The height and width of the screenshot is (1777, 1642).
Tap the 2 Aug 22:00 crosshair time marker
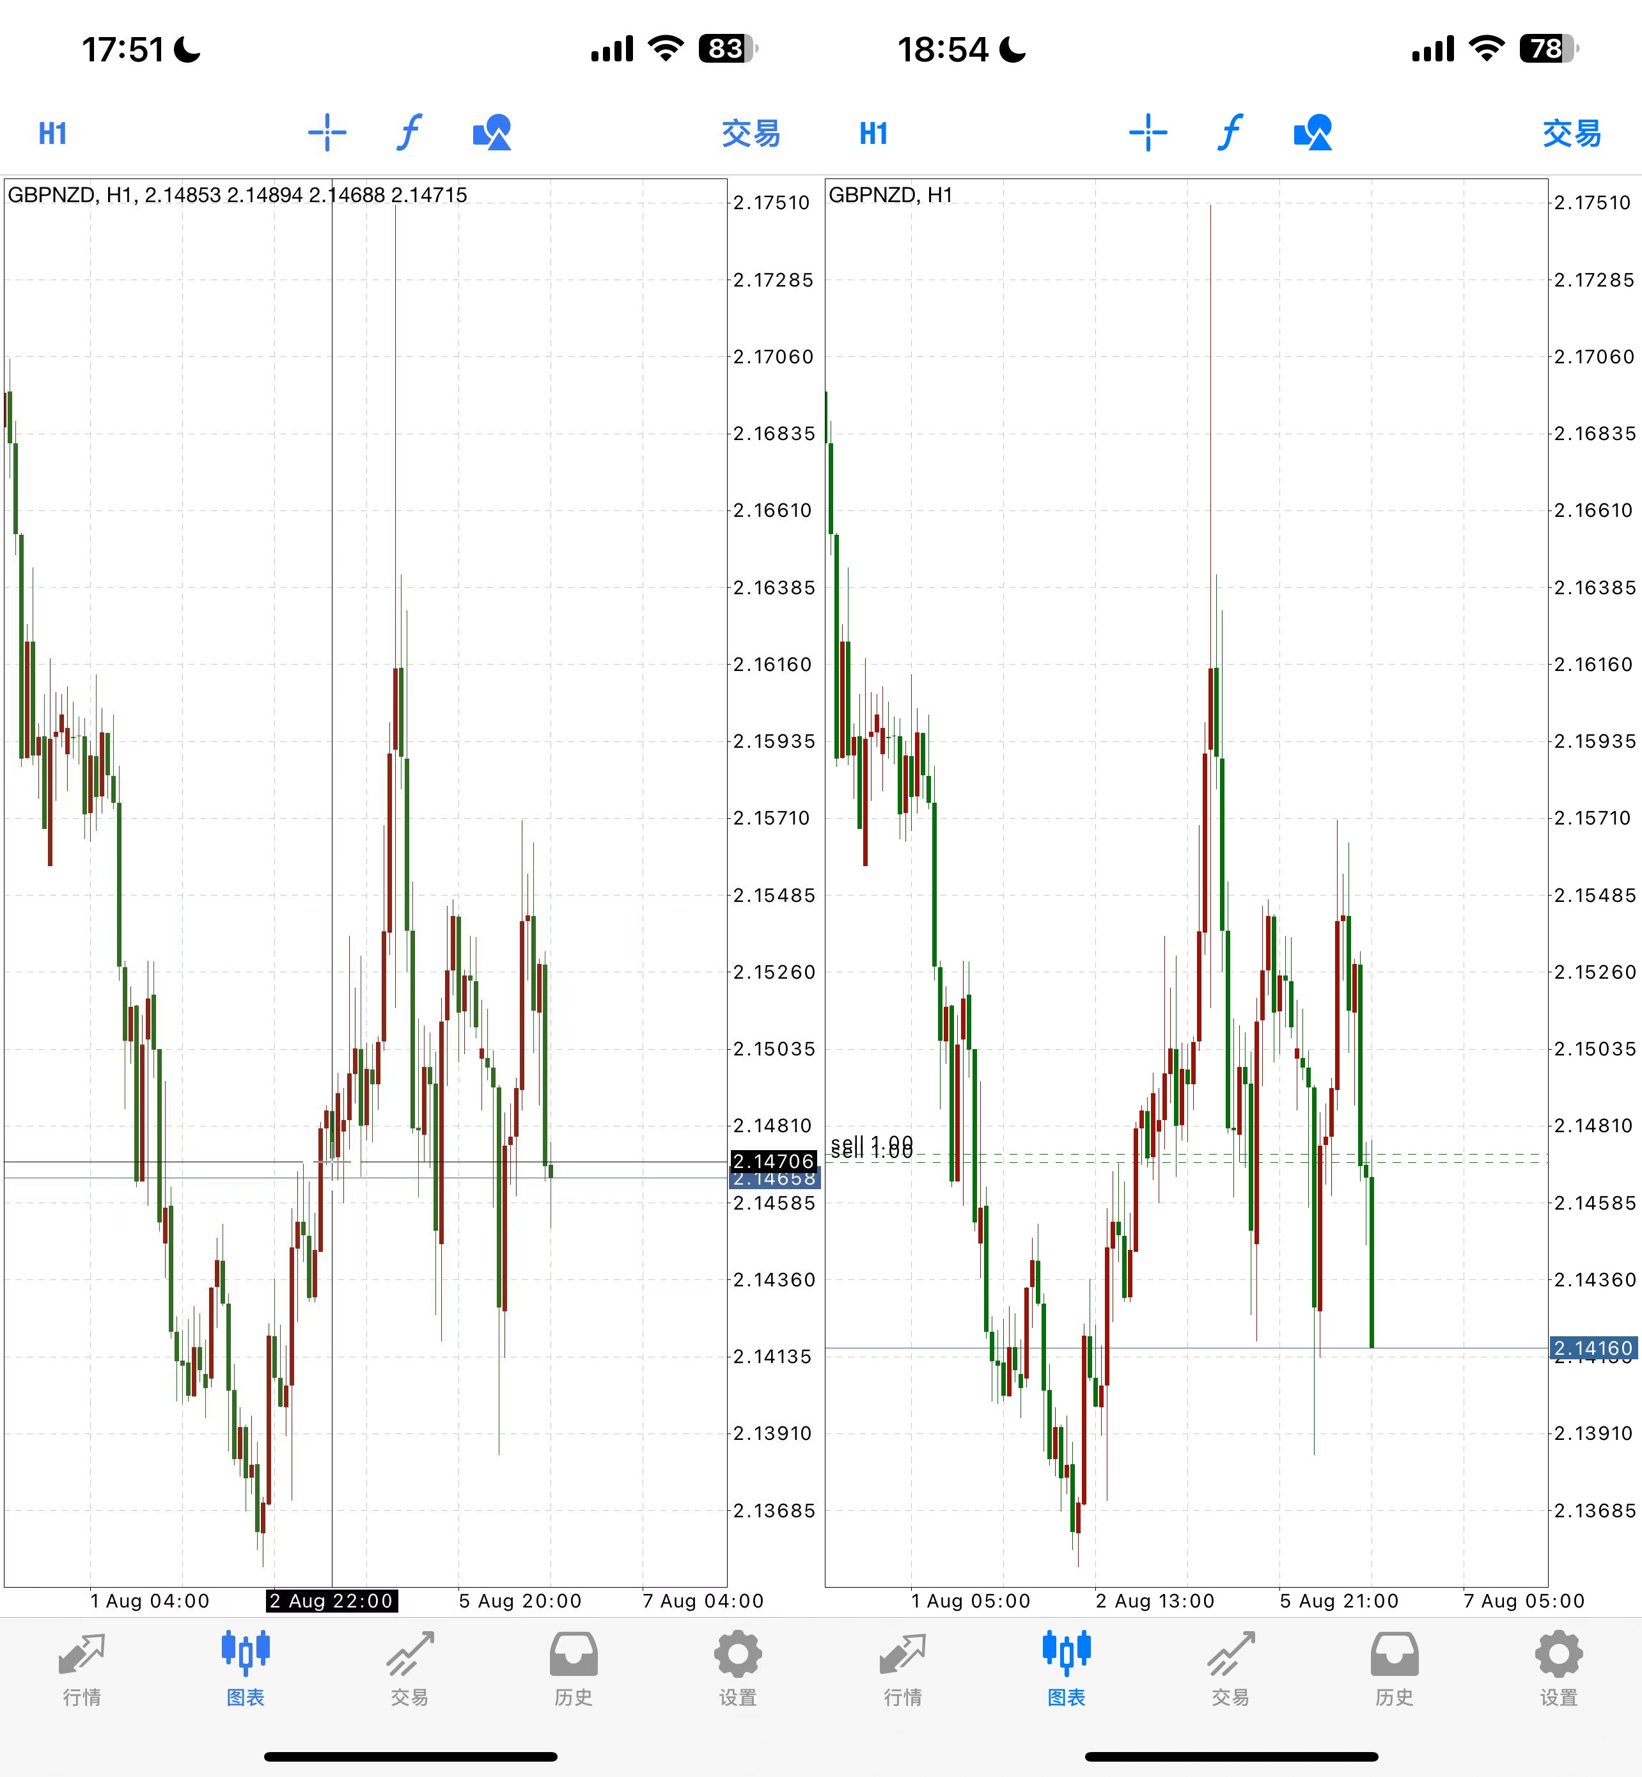331,1601
